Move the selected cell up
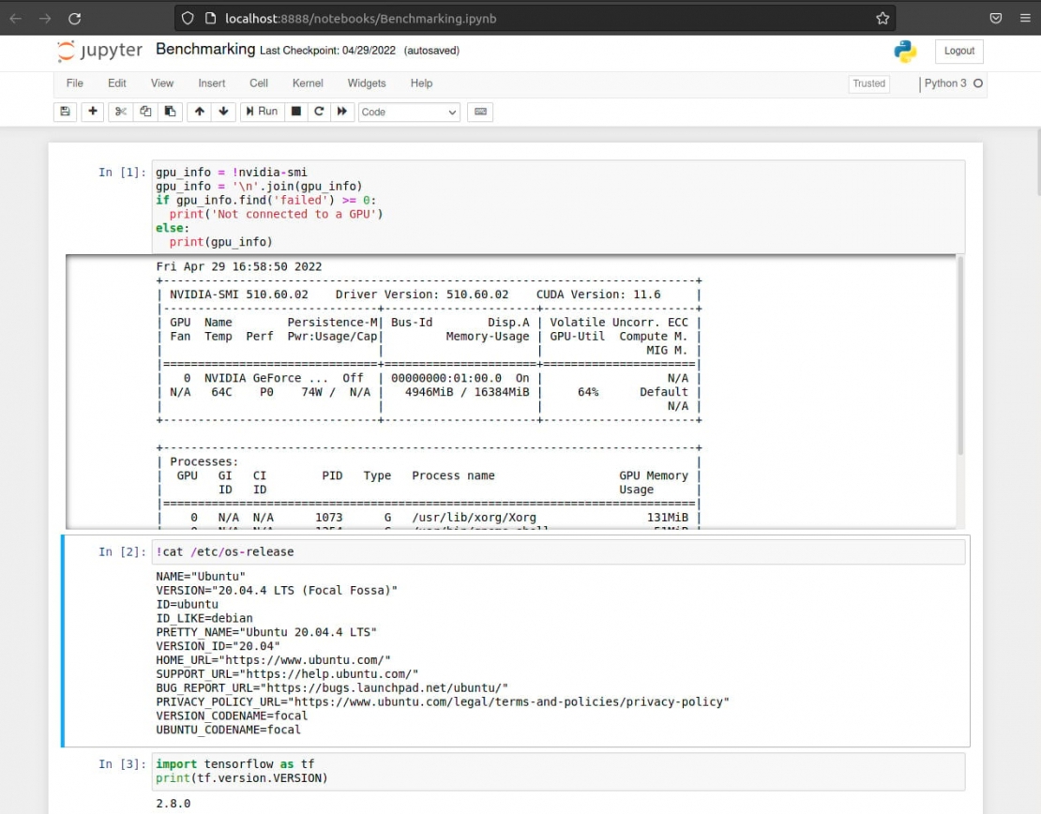Screen dimensions: 1041x814 pyautogui.click(x=199, y=112)
